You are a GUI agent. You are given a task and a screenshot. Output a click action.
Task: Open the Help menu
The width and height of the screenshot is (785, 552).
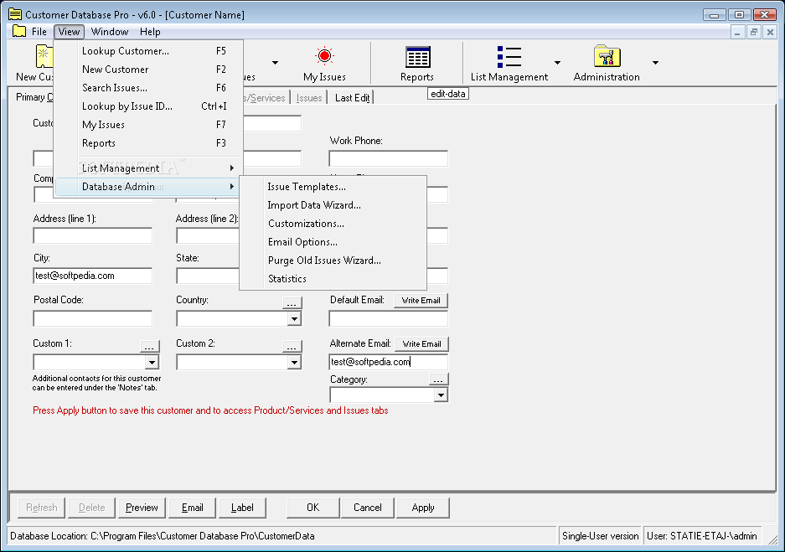(x=150, y=32)
